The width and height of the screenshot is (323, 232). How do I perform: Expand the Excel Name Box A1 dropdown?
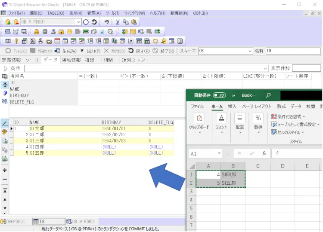pyautogui.click(x=219, y=153)
